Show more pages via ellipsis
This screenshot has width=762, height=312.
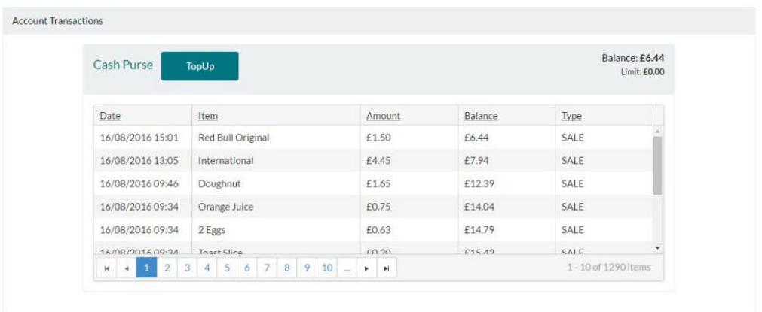click(x=347, y=268)
